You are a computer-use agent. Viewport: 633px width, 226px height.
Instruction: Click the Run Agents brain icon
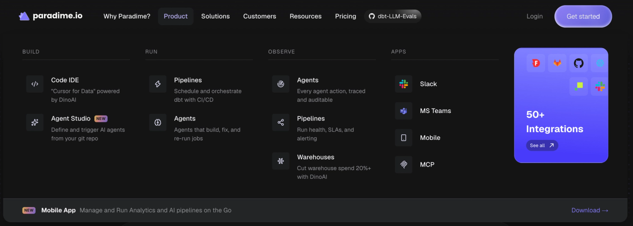[158, 122]
